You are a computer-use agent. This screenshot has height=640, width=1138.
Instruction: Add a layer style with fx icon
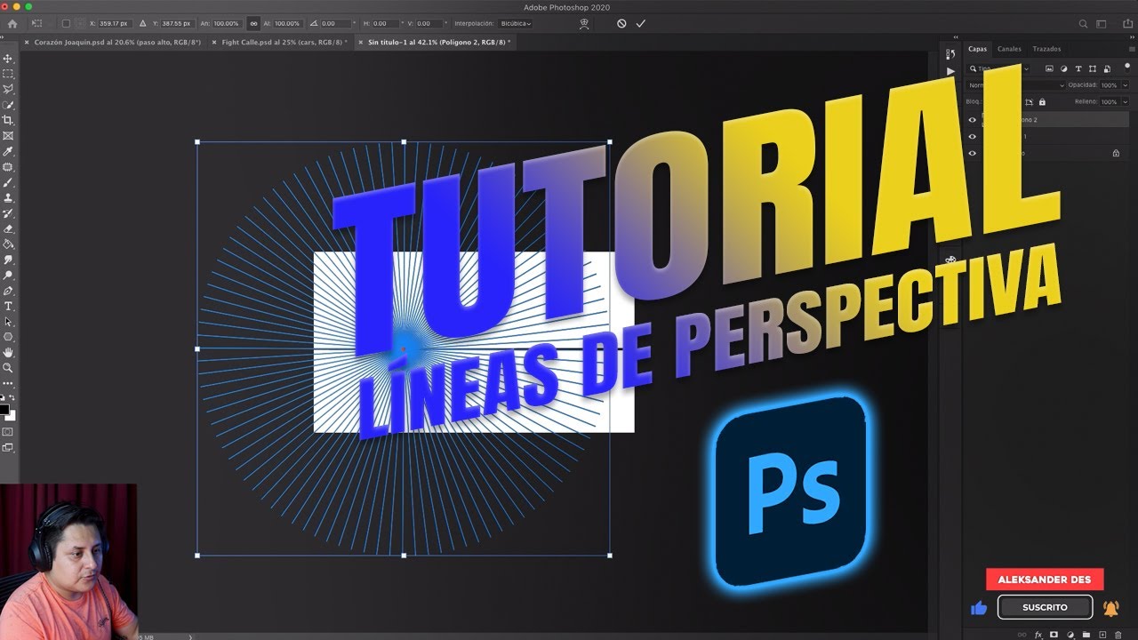(1038, 635)
